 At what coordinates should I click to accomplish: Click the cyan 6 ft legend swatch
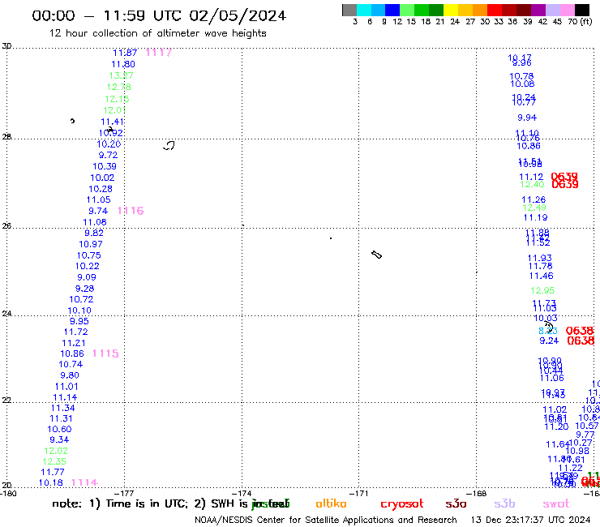(x=364, y=10)
